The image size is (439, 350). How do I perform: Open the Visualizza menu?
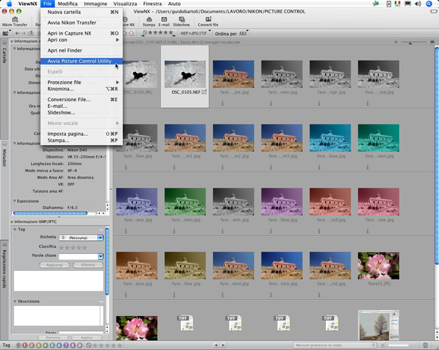click(x=125, y=3)
